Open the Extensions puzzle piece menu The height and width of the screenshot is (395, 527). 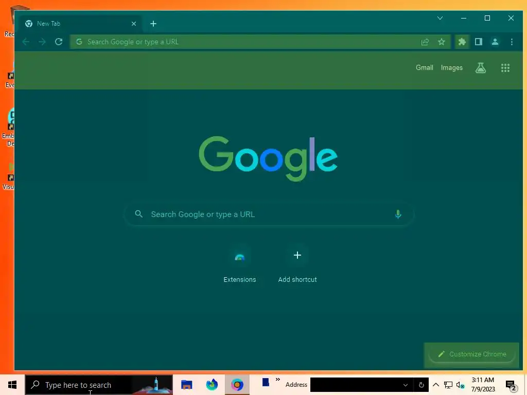[x=462, y=42]
